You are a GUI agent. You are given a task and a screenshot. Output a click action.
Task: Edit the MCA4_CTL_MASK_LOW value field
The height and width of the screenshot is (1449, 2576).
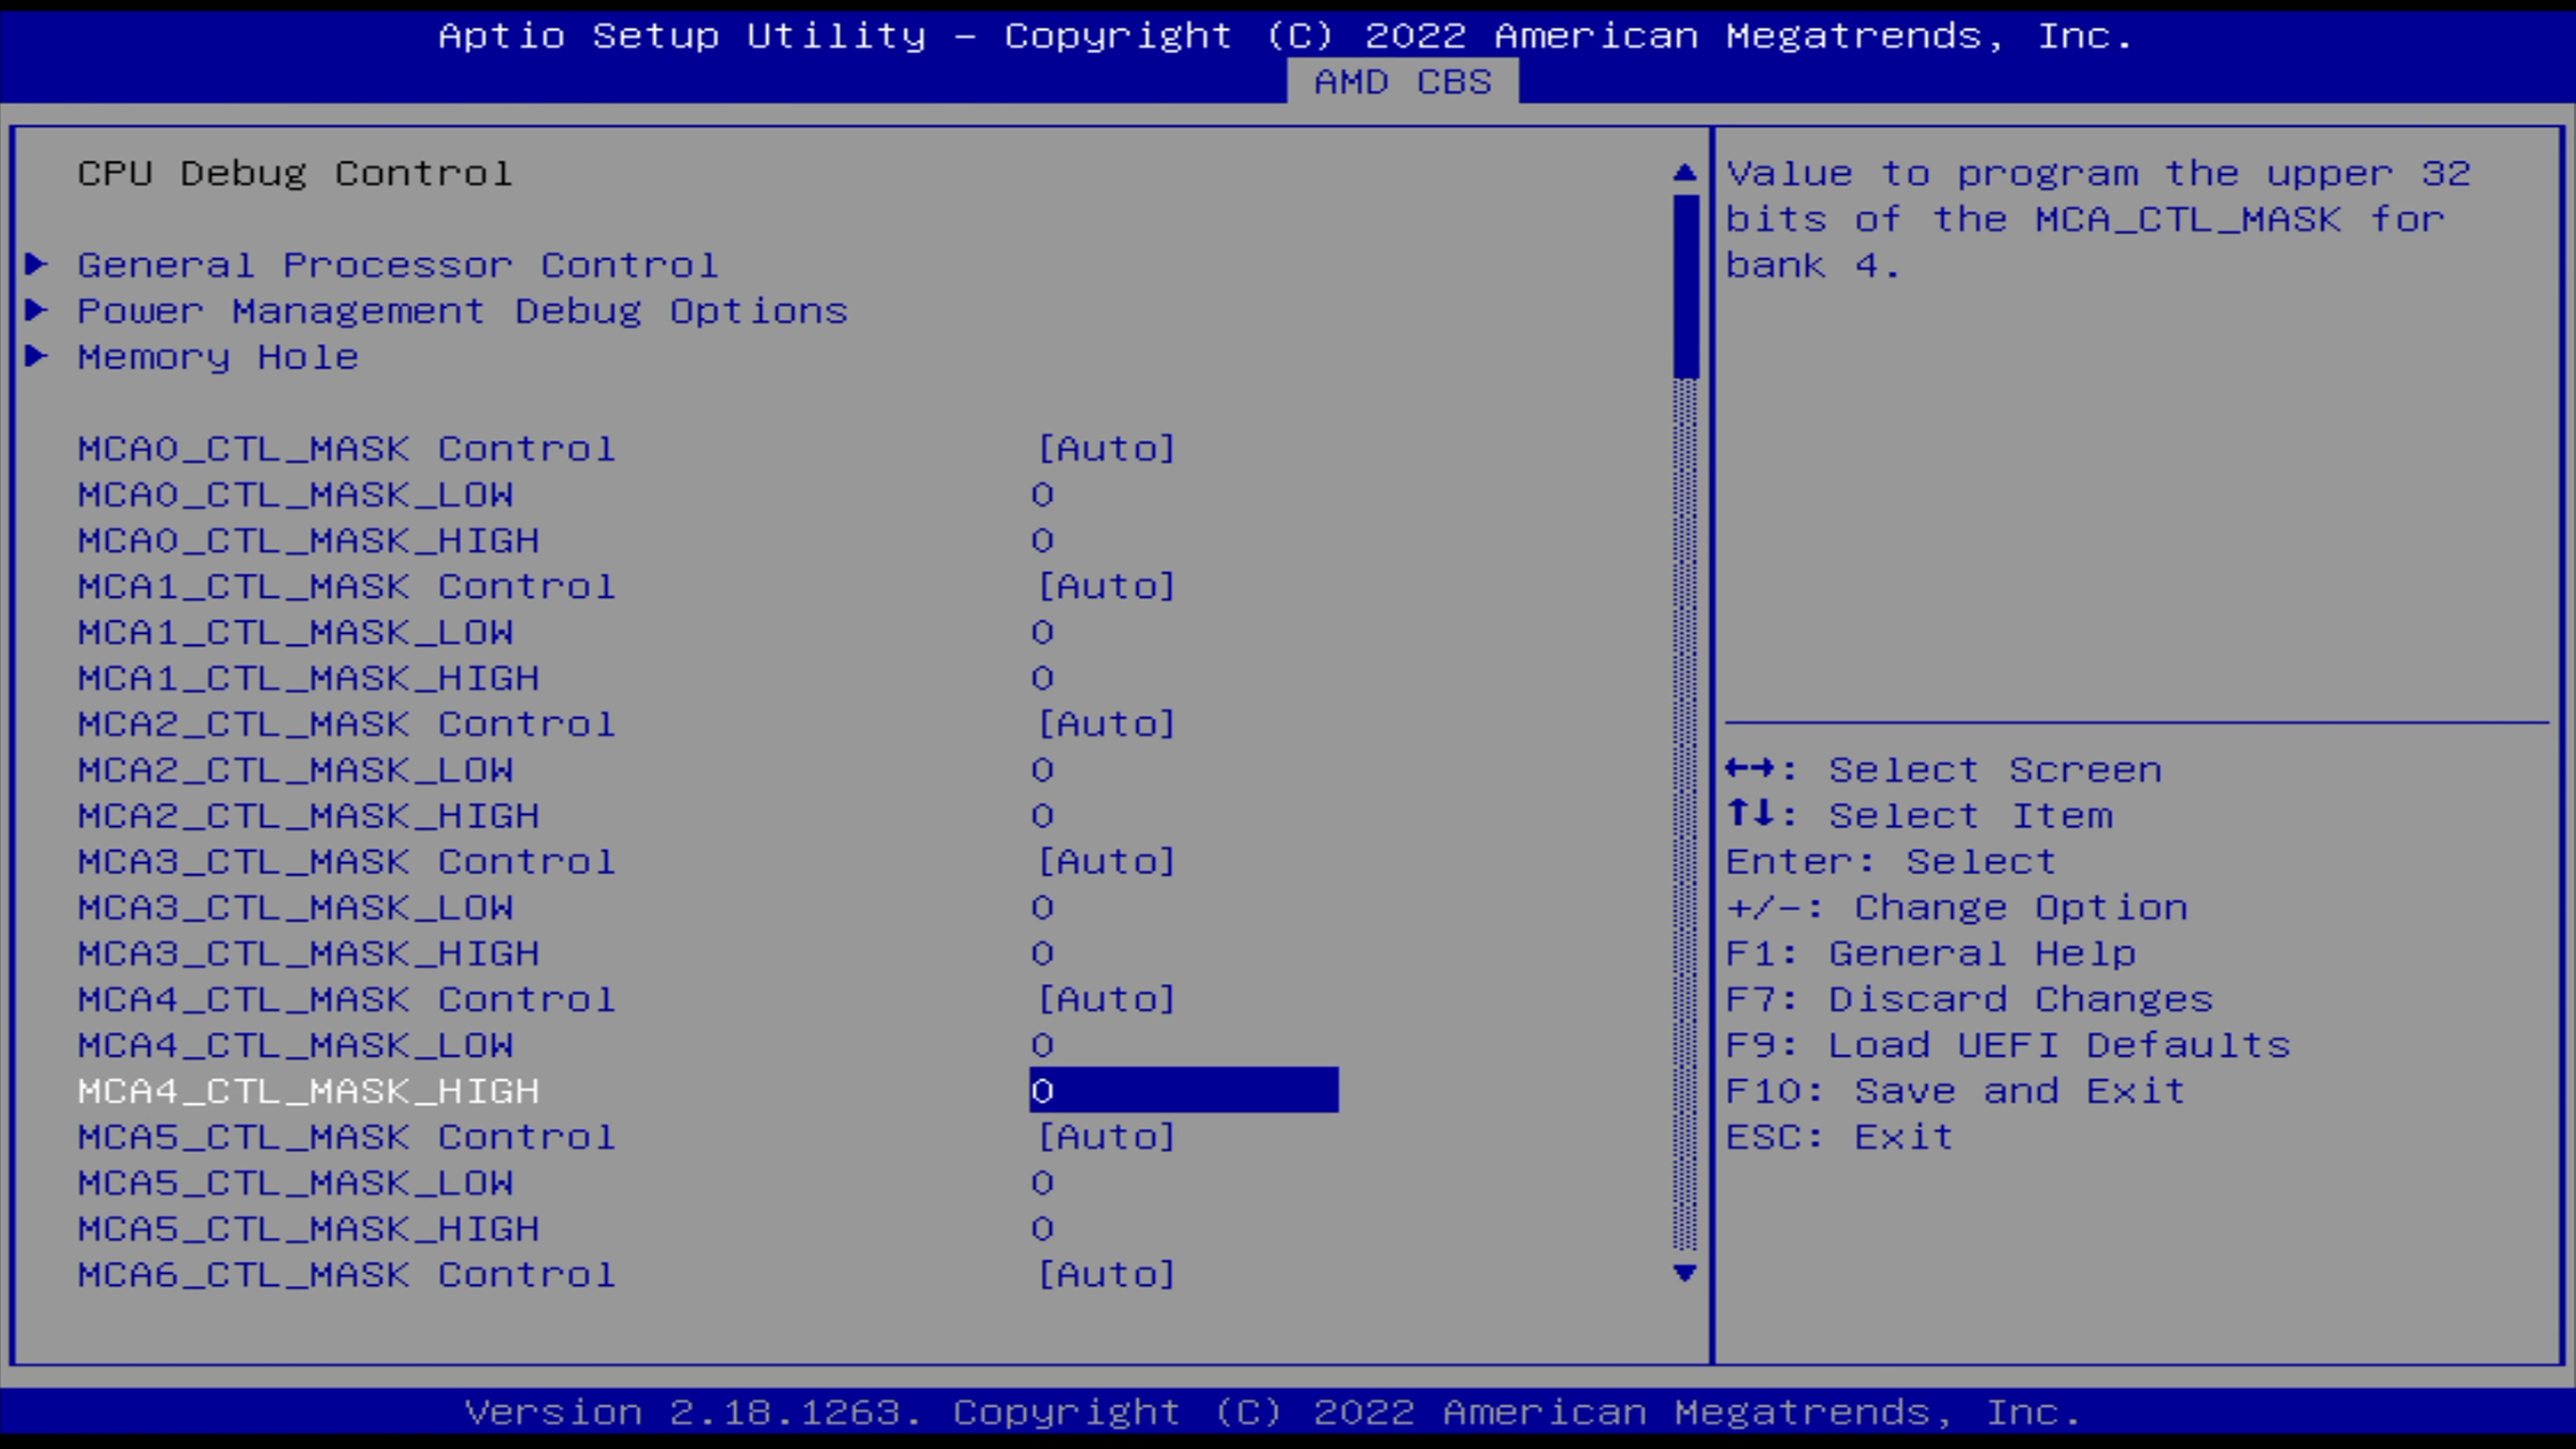pyautogui.click(x=1042, y=1045)
